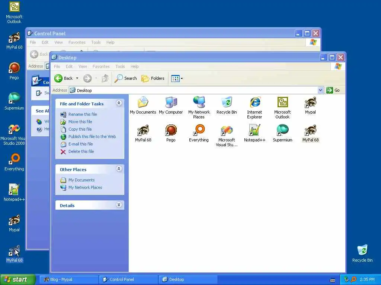Switch to Blog - Mypal taskbar button

(x=69, y=279)
